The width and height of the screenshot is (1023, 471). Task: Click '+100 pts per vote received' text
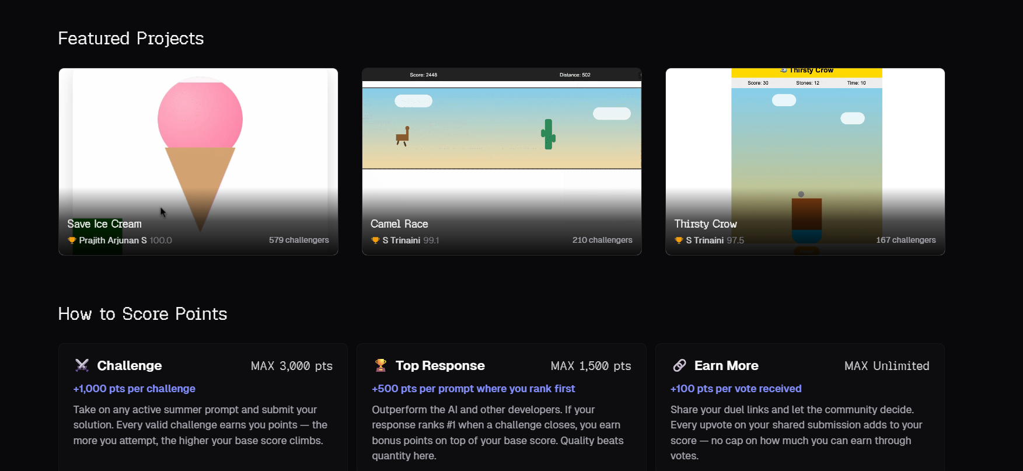coord(736,389)
